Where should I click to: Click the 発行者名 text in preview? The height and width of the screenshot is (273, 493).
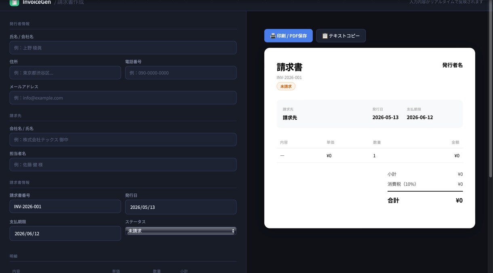click(x=452, y=65)
